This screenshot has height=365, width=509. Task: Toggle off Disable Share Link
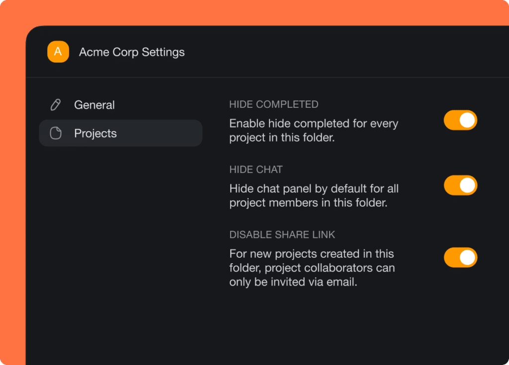[460, 258]
